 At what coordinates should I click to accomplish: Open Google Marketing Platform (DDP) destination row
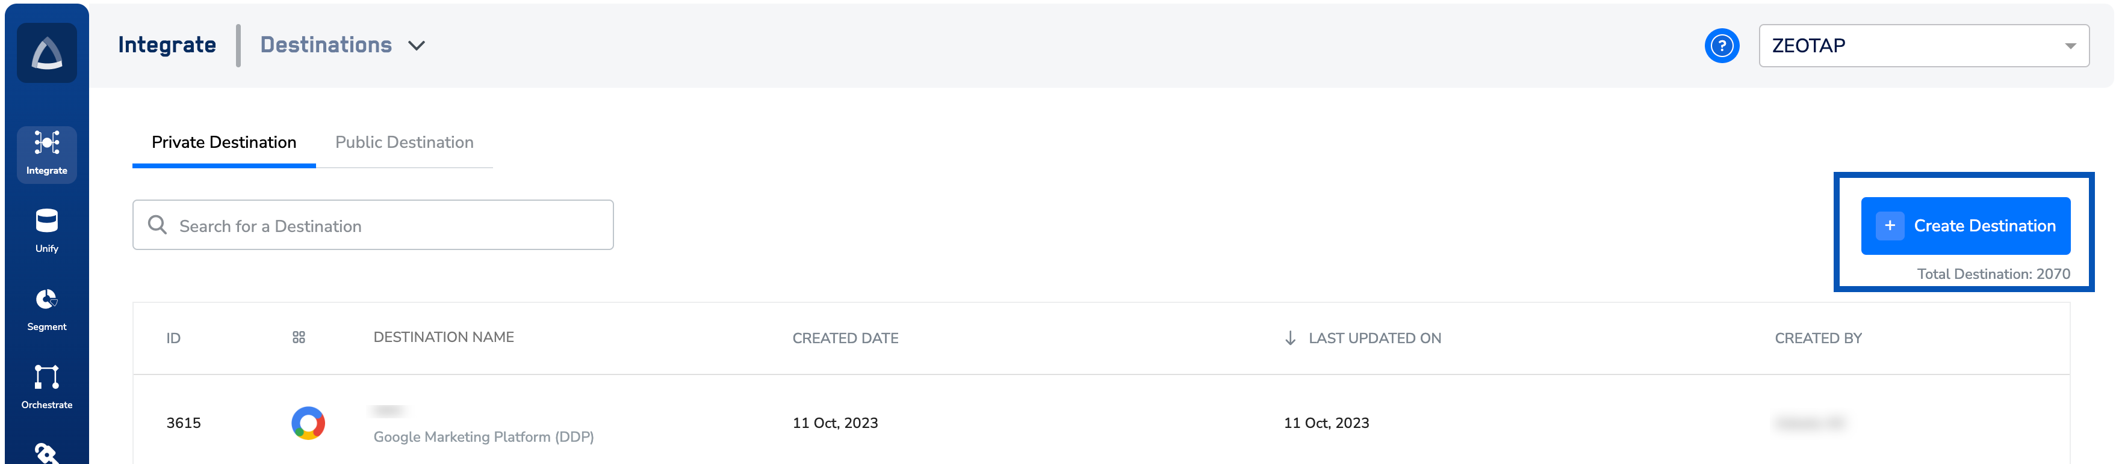(483, 436)
